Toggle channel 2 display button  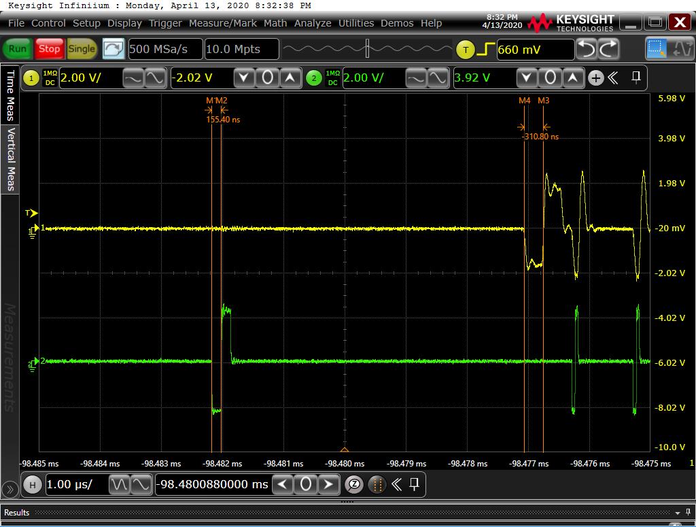coord(313,78)
